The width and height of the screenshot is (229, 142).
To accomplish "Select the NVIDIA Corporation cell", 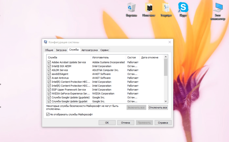I will [x=103, y=94].
